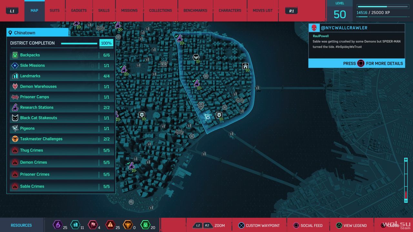Select the Side Missions diamond icon
This screenshot has width=413, height=232.
[15, 66]
